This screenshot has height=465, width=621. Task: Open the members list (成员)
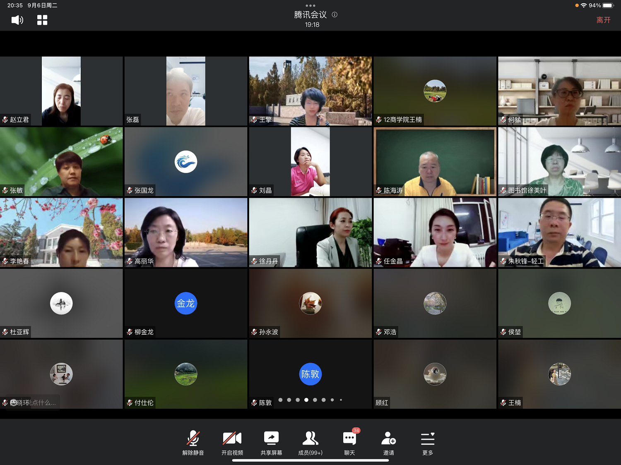click(310, 443)
